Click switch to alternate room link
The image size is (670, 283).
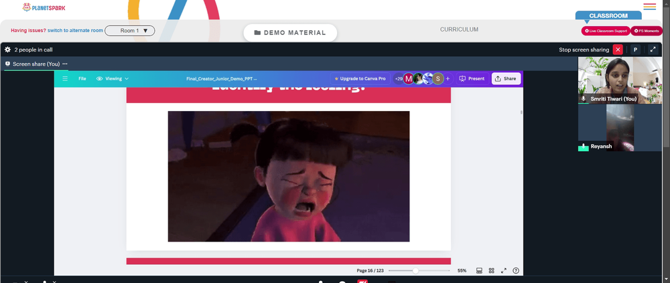[75, 30]
